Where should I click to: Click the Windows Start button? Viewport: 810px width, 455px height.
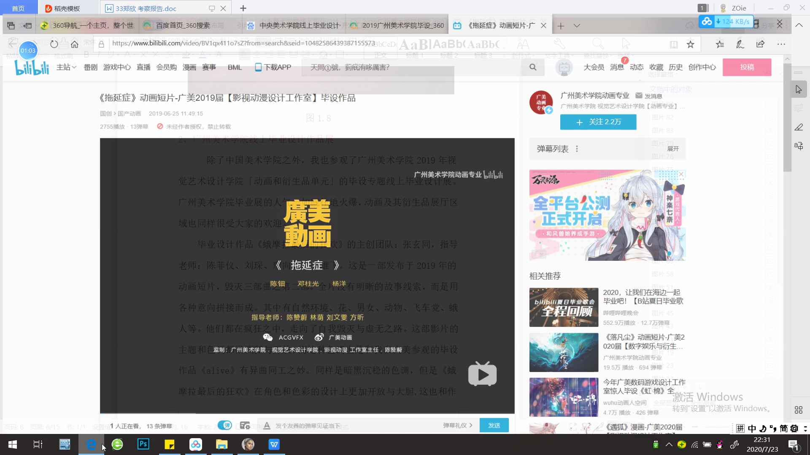coord(13,444)
